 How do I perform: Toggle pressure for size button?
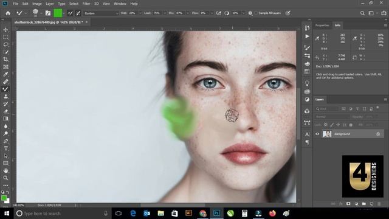(x=287, y=13)
